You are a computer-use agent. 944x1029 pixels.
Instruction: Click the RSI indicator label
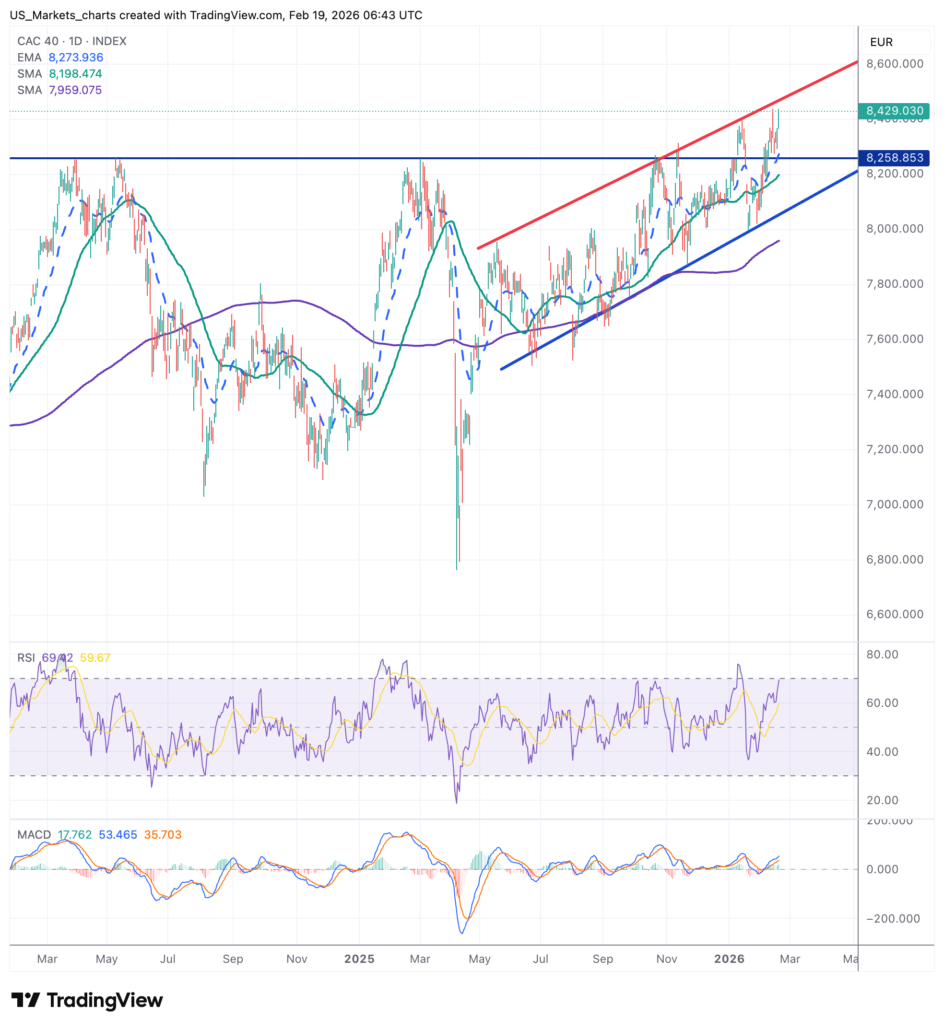click(26, 658)
